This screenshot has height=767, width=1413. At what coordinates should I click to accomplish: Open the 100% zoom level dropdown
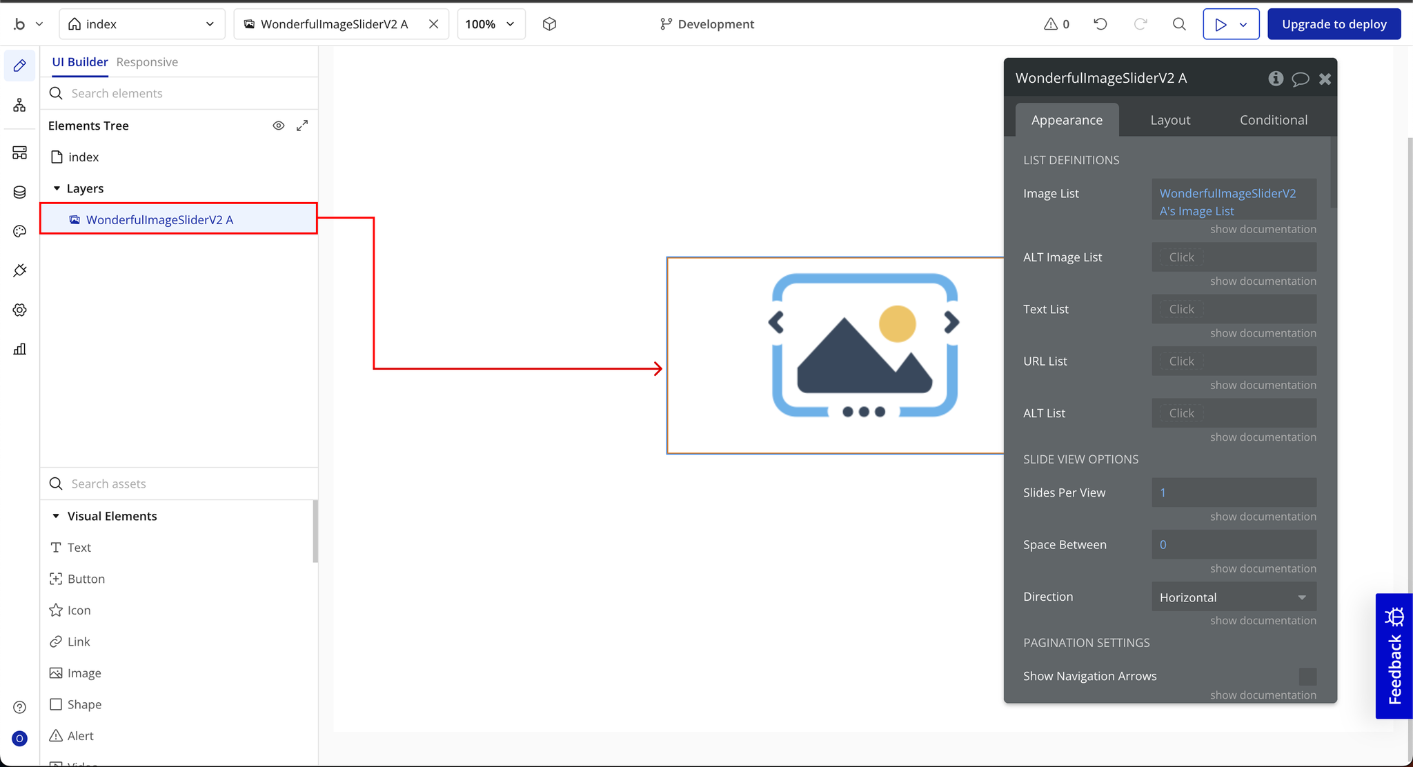[x=491, y=24]
